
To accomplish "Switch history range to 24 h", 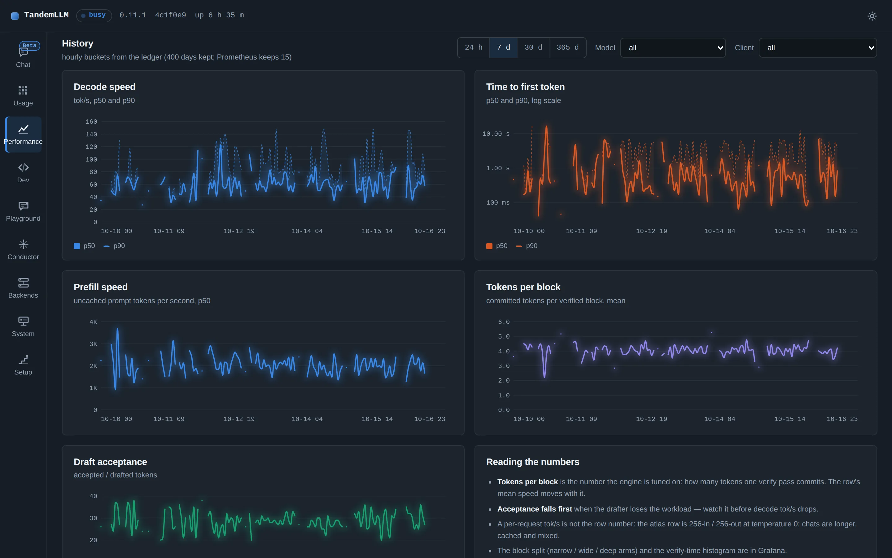I will pos(474,48).
